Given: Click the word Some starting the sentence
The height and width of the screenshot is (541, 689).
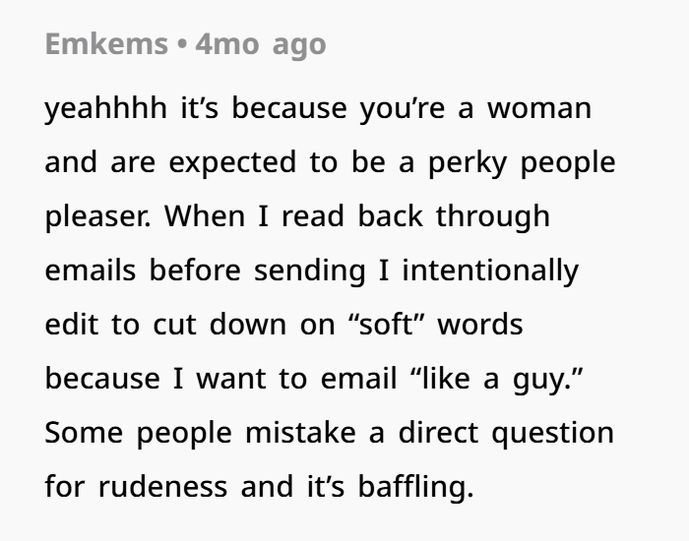Looking at the screenshot, I should [x=84, y=433].
